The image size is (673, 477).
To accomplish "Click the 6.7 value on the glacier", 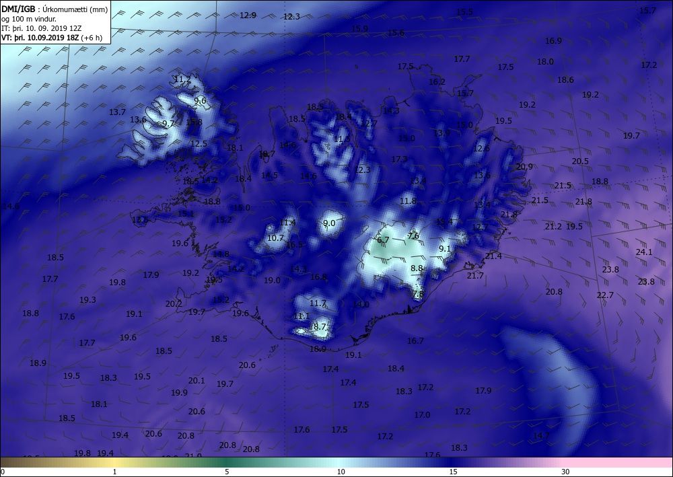I will pos(383,240).
